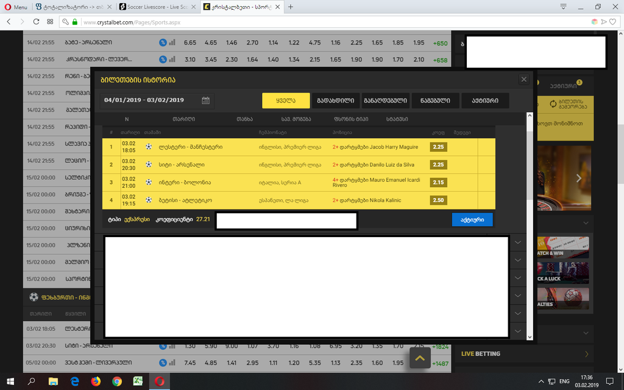The image size is (624, 390).
Task: Click the 6.65 odds in the top row
Action: coord(190,43)
